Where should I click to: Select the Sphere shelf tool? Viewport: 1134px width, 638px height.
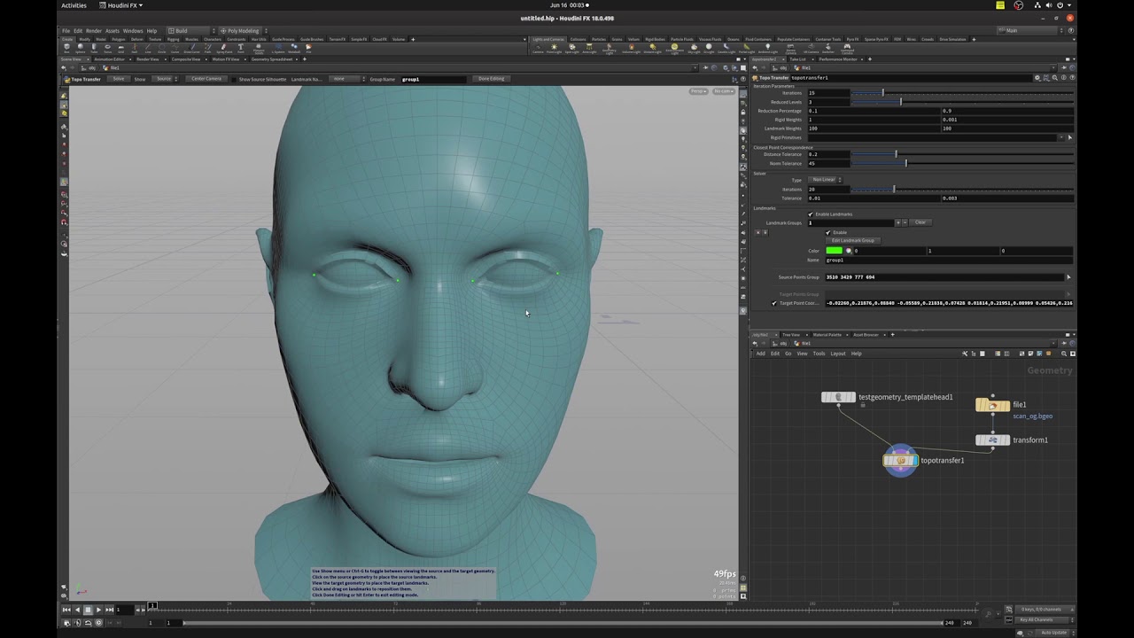point(81,49)
